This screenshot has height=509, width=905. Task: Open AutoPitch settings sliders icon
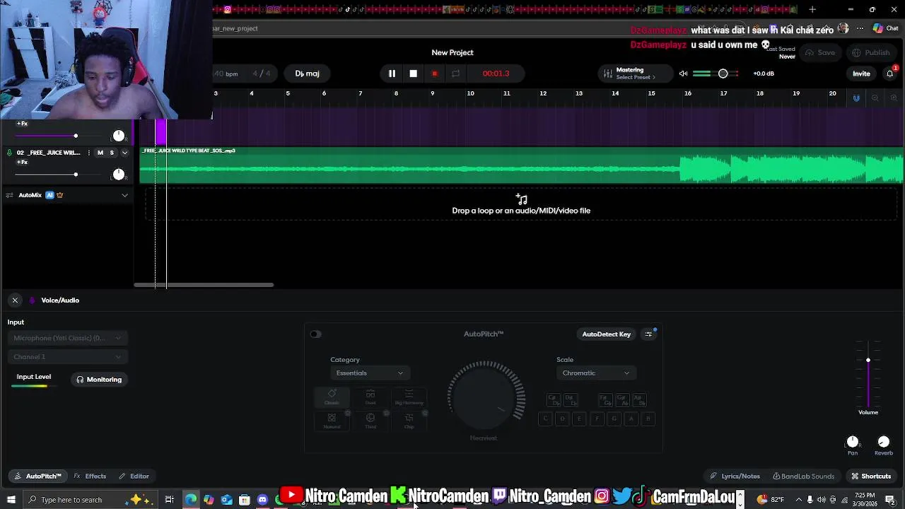[648, 334]
